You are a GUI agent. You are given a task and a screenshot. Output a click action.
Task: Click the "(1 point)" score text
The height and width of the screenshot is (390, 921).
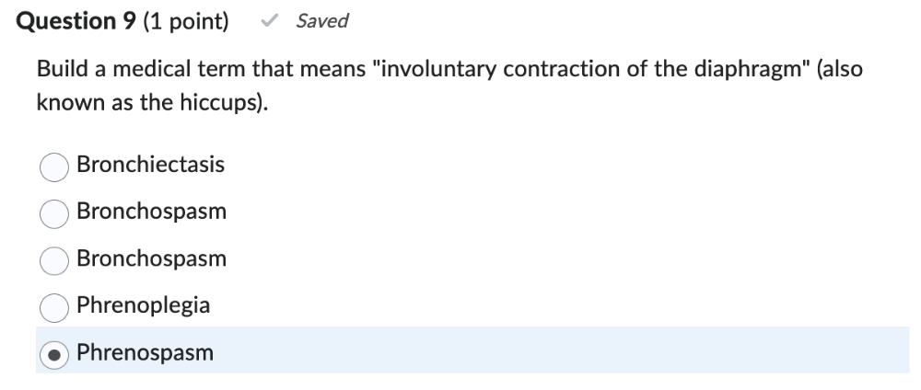click(186, 21)
